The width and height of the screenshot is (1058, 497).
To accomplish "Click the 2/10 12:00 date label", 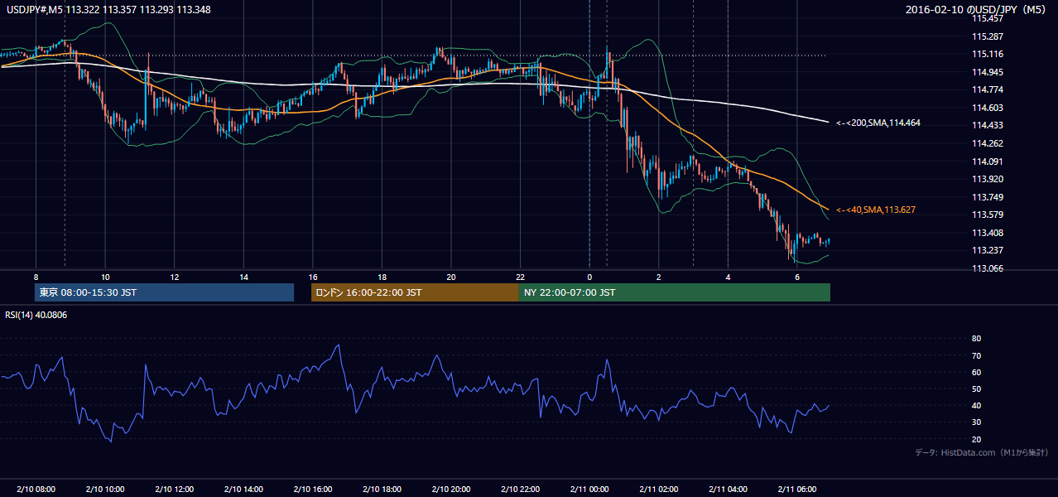I will click(174, 490).
